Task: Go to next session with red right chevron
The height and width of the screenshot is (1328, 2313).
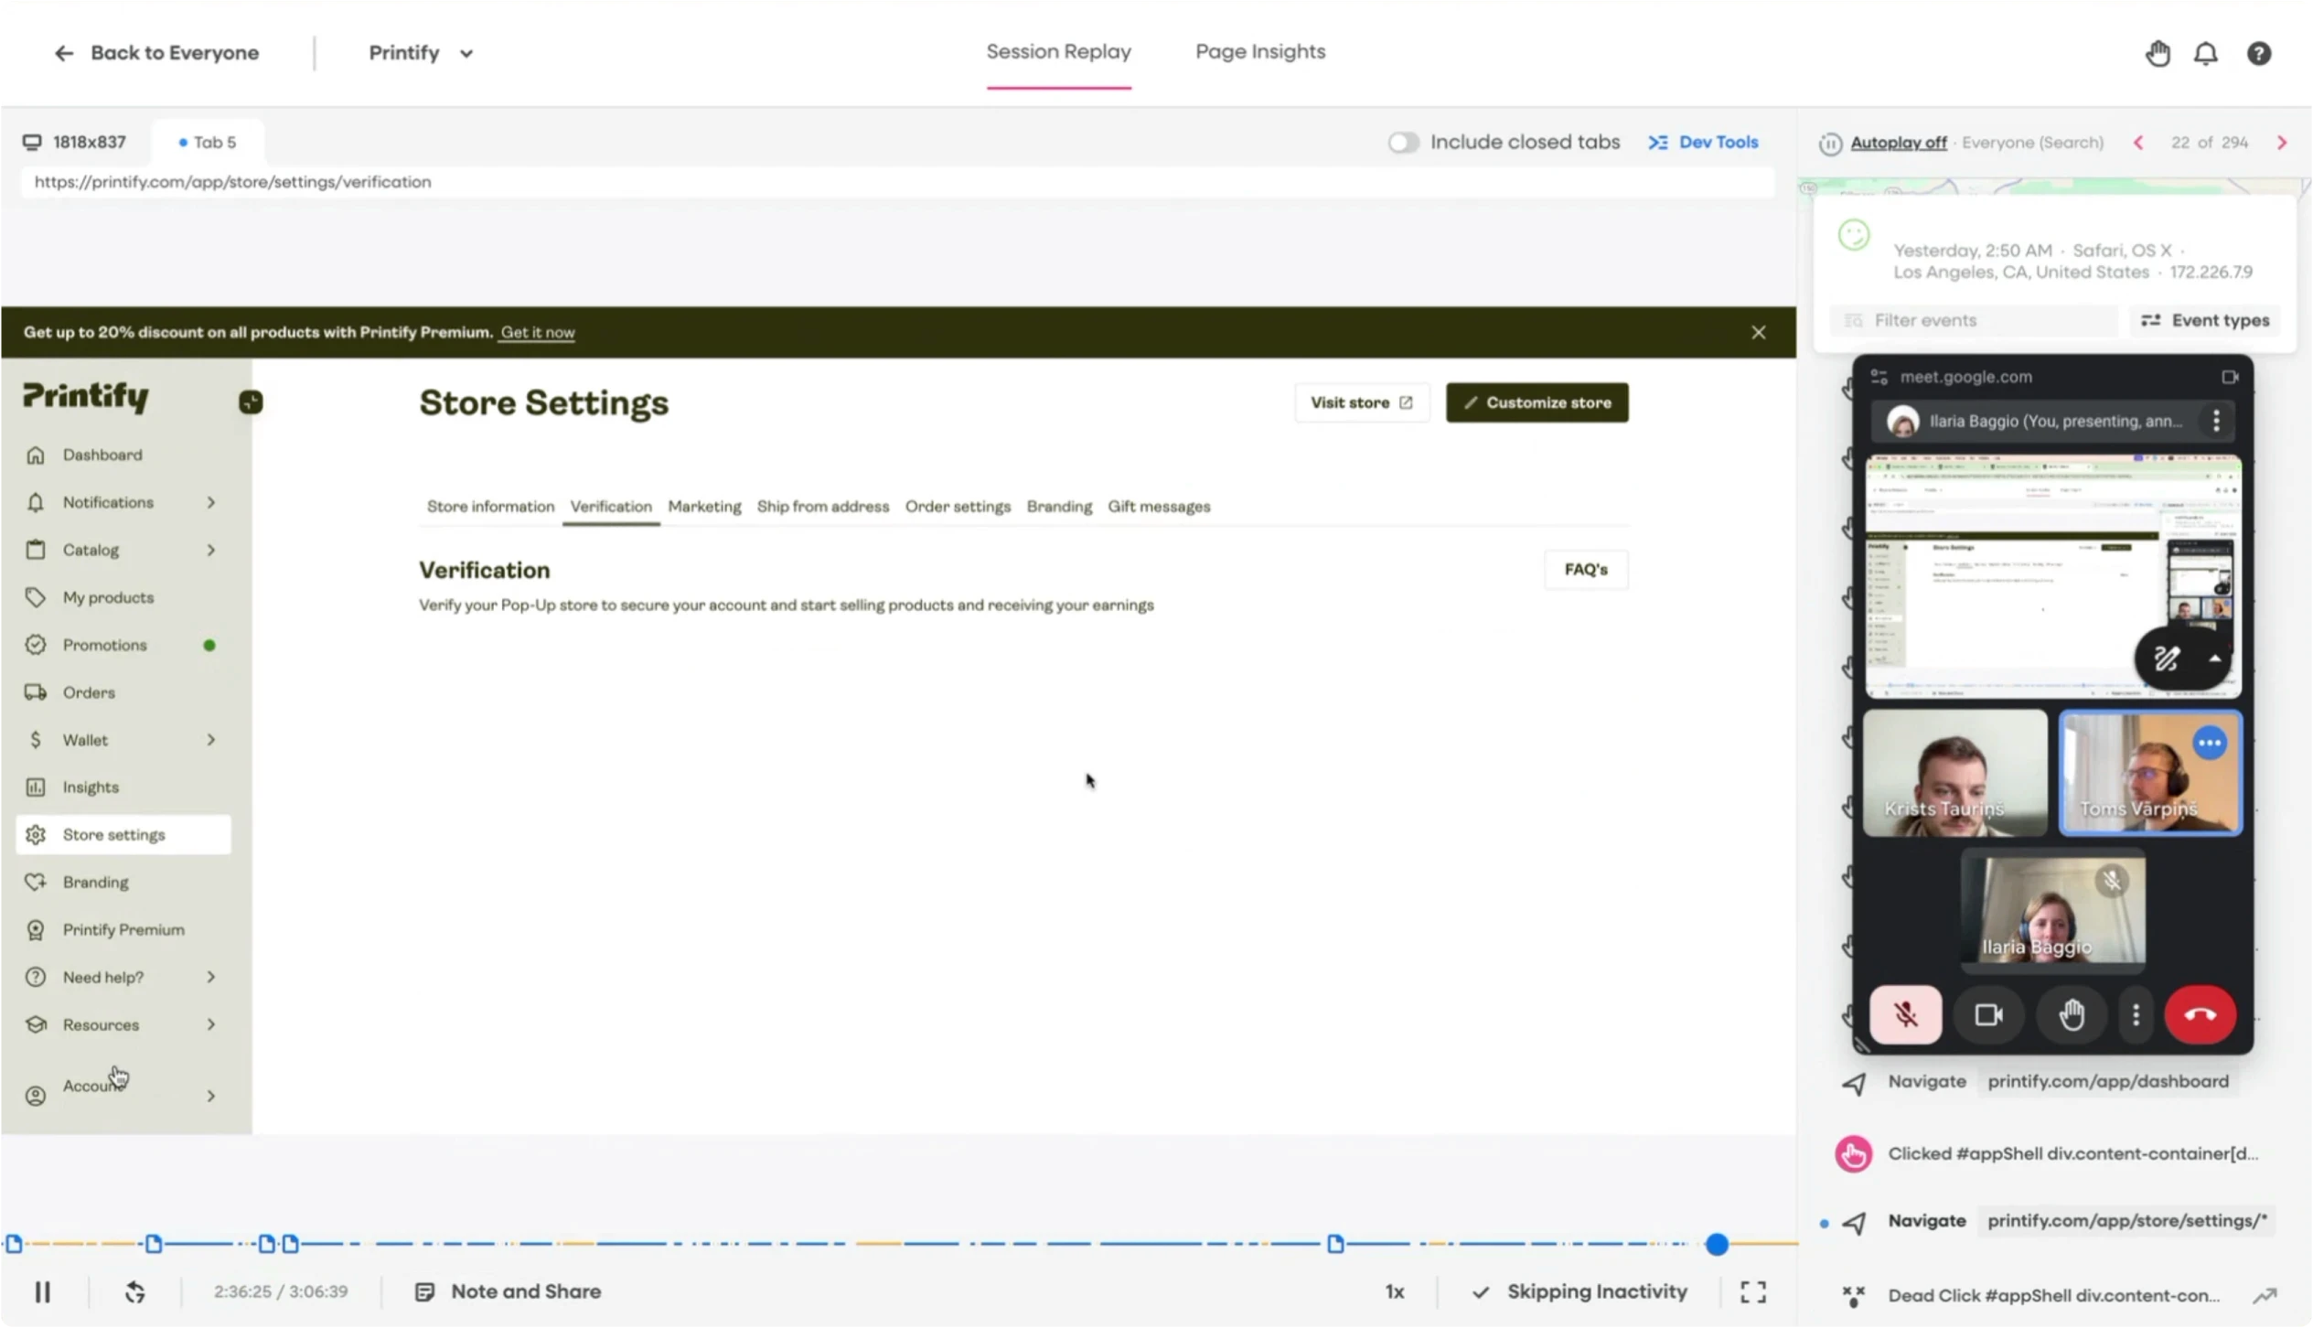Action: tap(2281, 143)
